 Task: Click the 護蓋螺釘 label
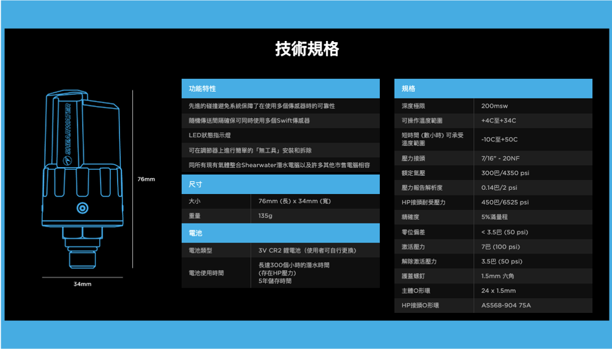tap(414, 276)
